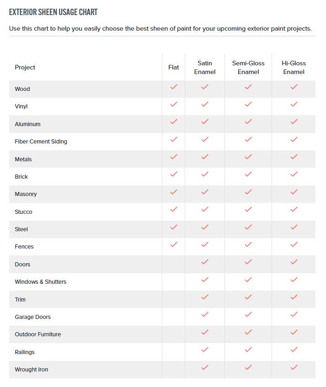326x387 pixels.
Task: Click the Satin Enamel checkmark for Doors
Action: (x=205, y=262)
